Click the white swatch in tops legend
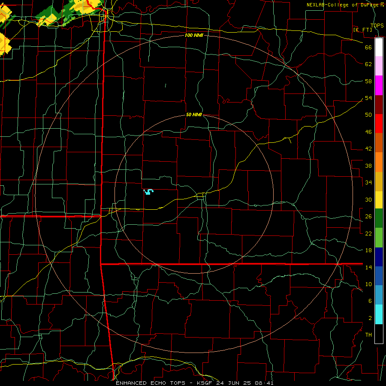 coord(379,47)
